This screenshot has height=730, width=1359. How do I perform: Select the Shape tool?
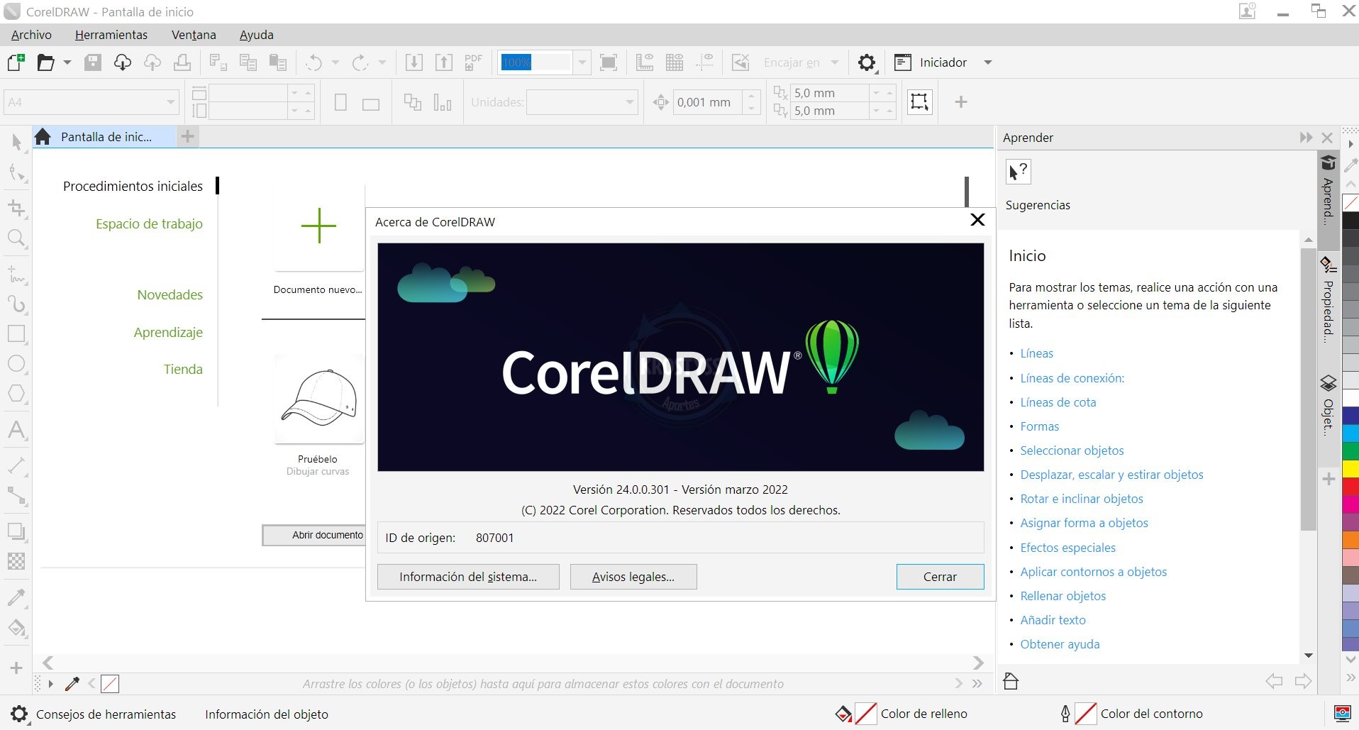coord(16,172)
